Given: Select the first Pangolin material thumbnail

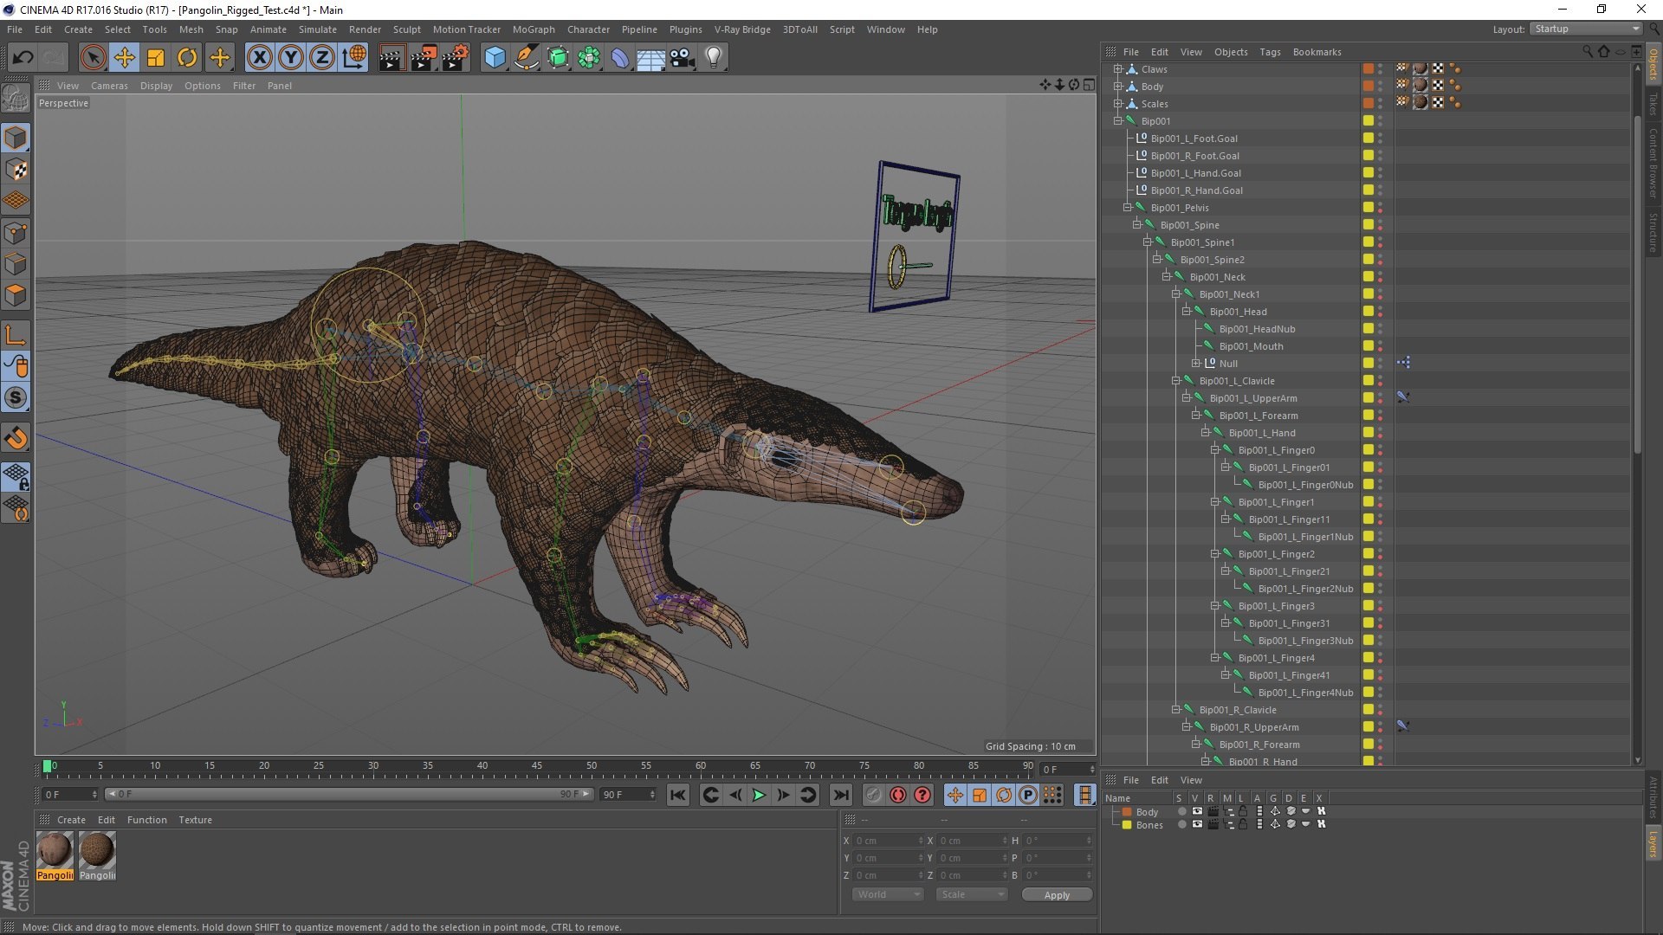Looking at the screenshot, I should click(x=55, y=850).
